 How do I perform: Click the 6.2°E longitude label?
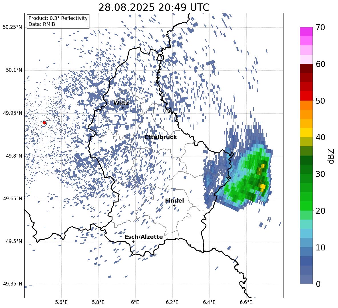click(172, 302)
